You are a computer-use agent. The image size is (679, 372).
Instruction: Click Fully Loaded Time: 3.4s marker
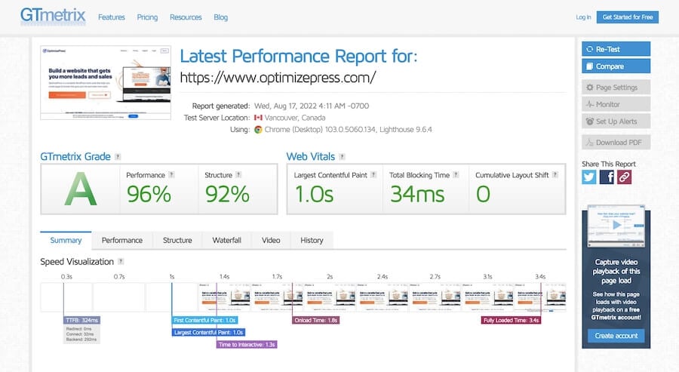(511, 321)
